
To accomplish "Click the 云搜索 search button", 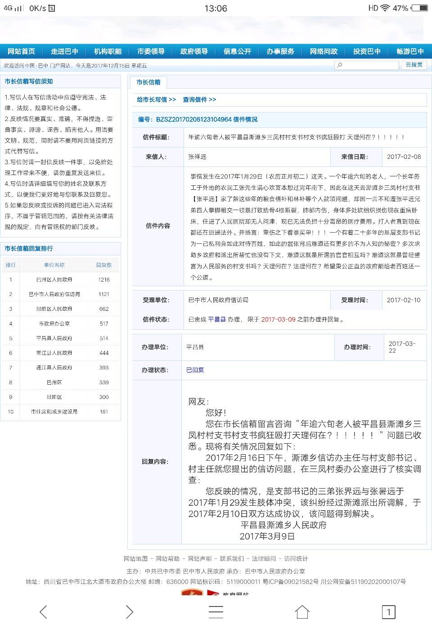I will 414,65.
